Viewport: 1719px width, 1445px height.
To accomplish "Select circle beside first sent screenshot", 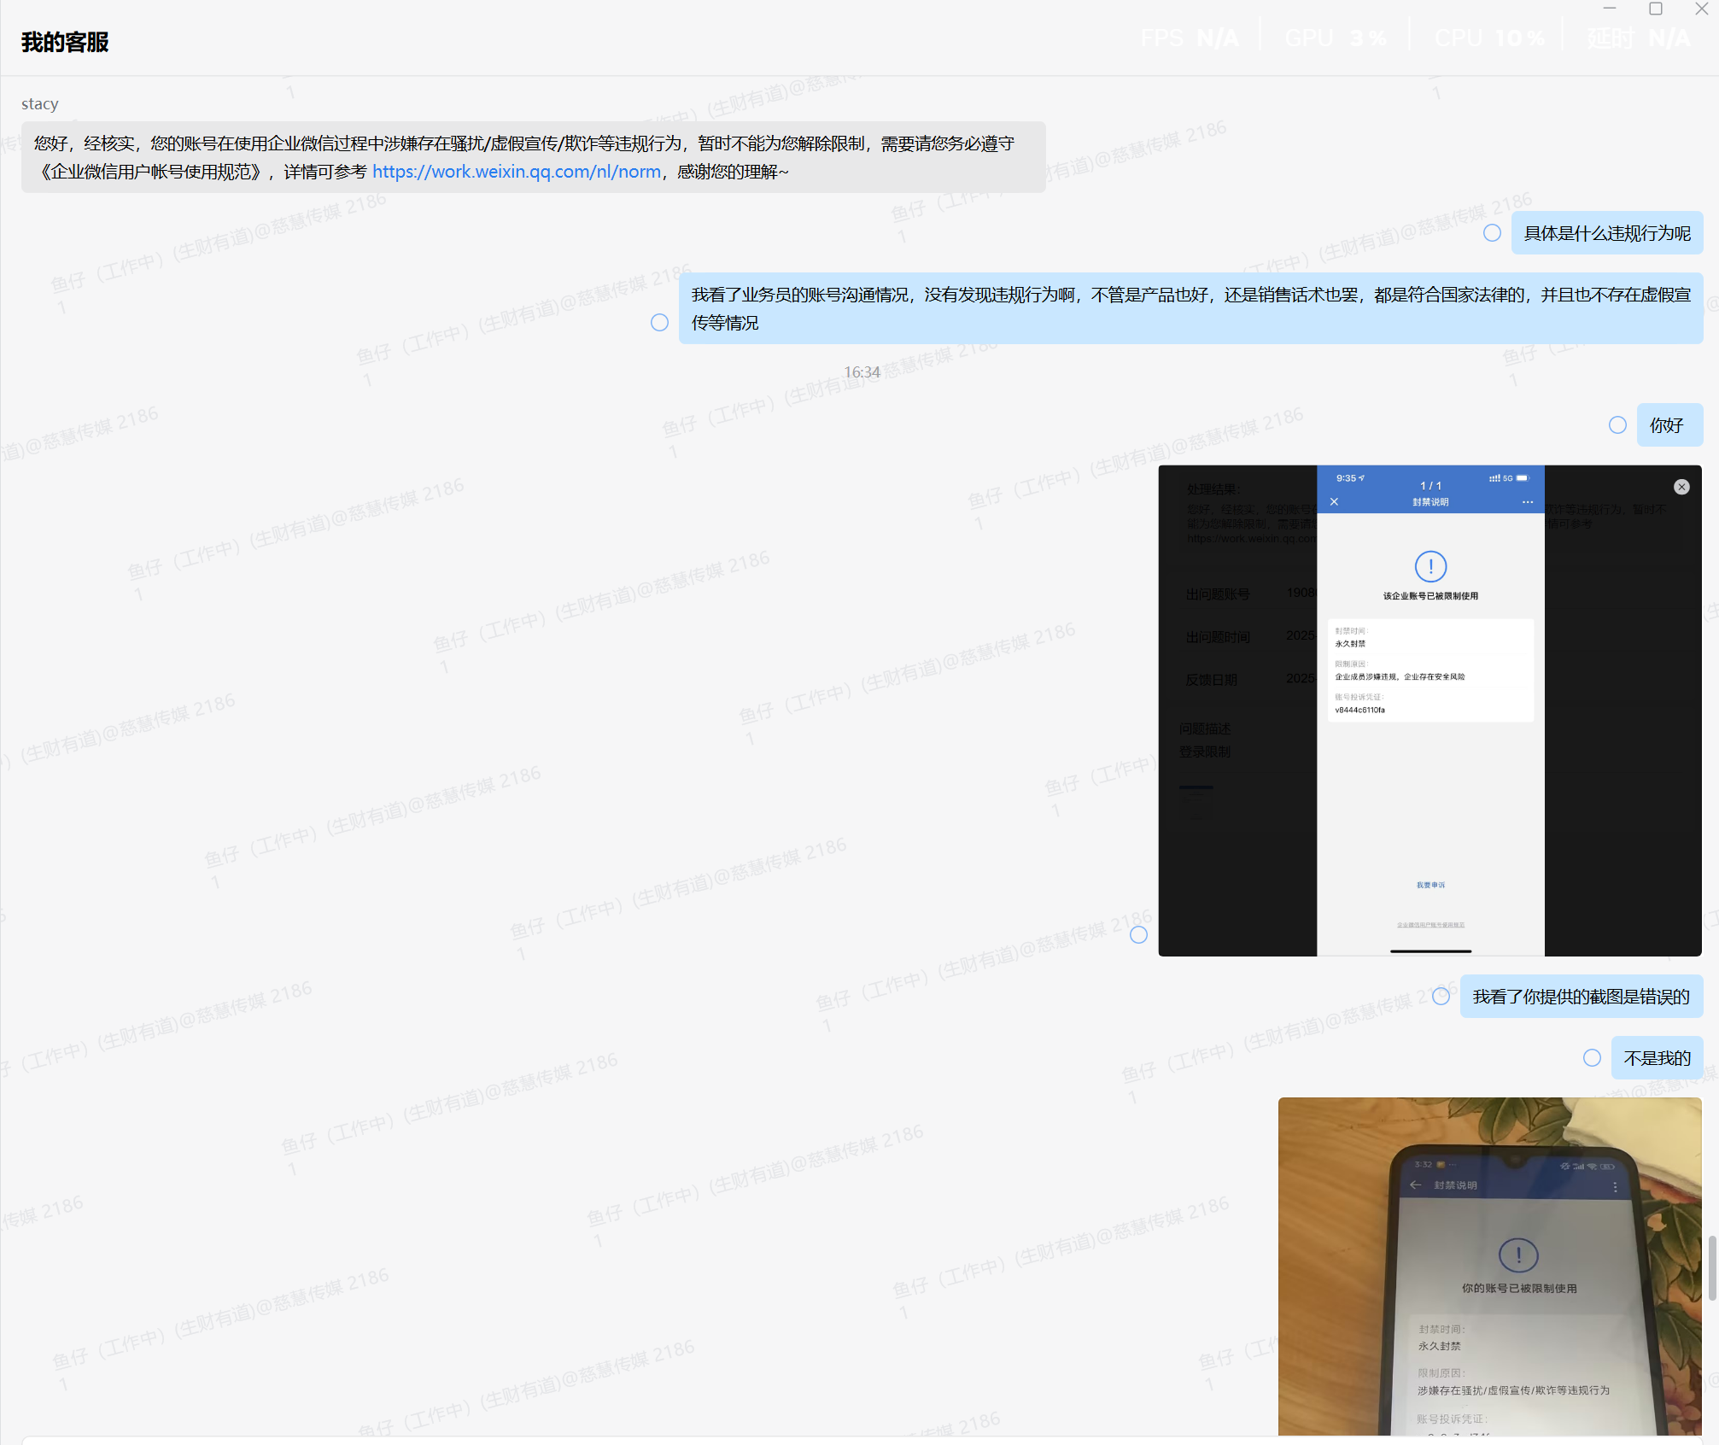I will (1138, 935).
